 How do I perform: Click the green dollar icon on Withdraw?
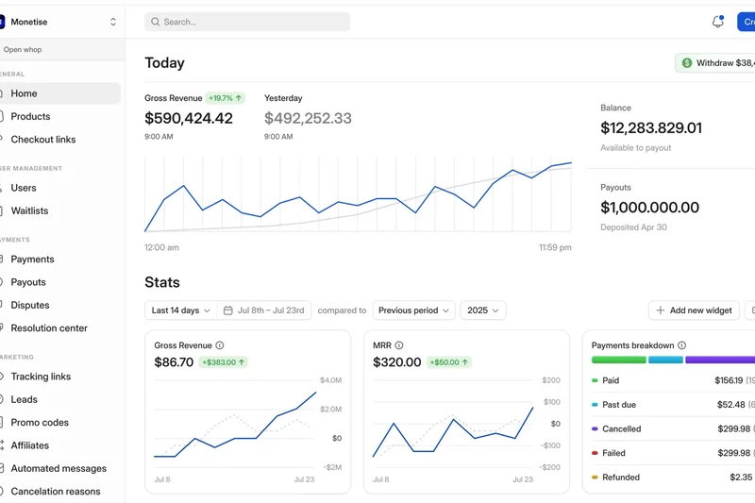click(686, 63)
